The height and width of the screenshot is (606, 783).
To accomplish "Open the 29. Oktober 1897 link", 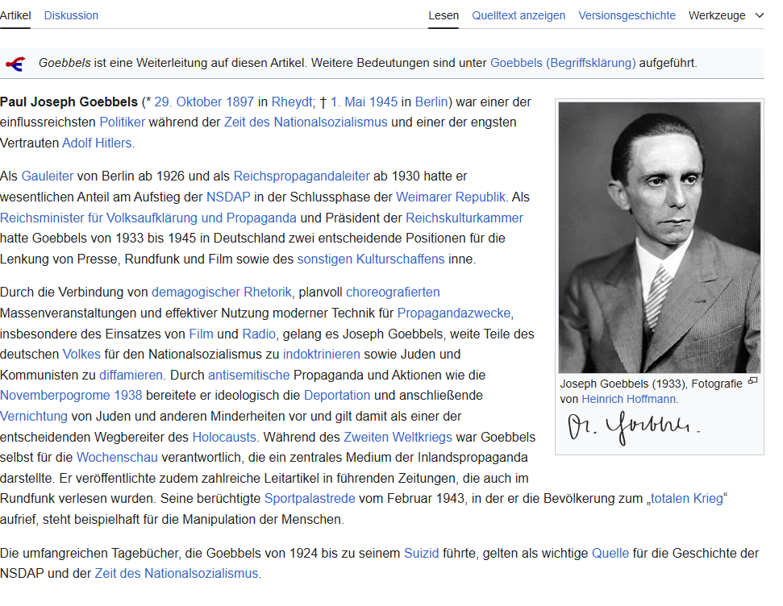I will click(204, 102).
